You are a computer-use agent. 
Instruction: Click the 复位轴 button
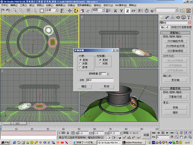(175, 80)
